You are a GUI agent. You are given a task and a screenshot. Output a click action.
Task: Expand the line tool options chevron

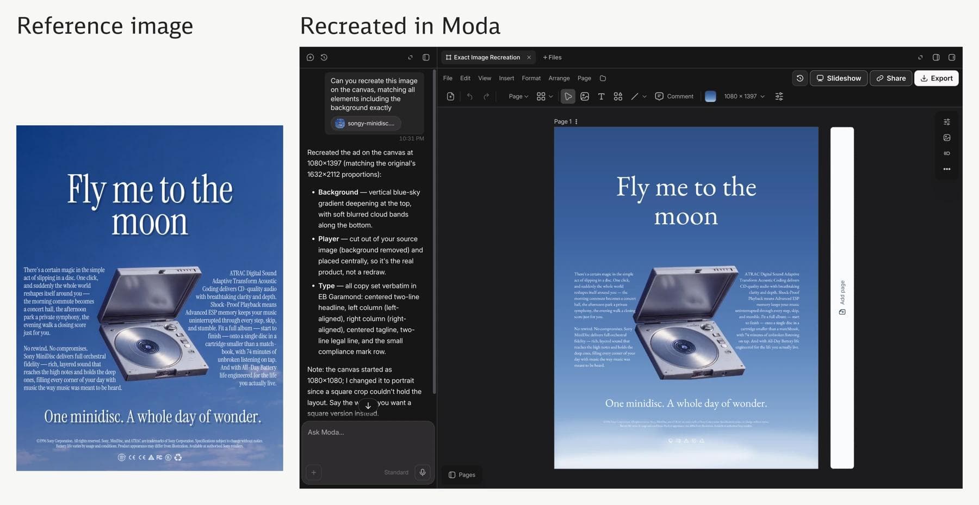pos(645,96)
